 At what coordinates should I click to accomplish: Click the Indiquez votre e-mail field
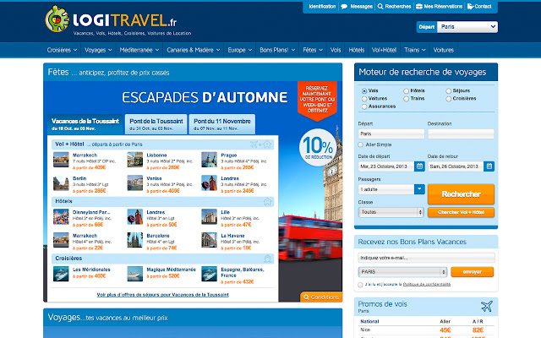(x=426, y=258)
